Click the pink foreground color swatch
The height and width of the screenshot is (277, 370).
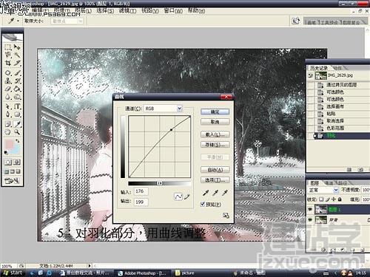(10, 144)
